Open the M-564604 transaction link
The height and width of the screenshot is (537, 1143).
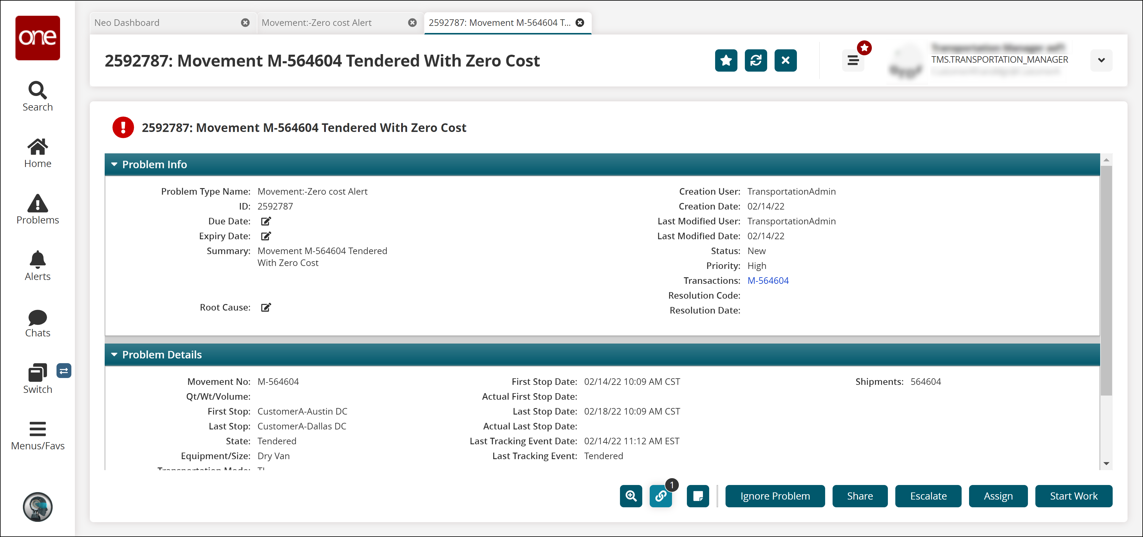click(x=768, y=281)
